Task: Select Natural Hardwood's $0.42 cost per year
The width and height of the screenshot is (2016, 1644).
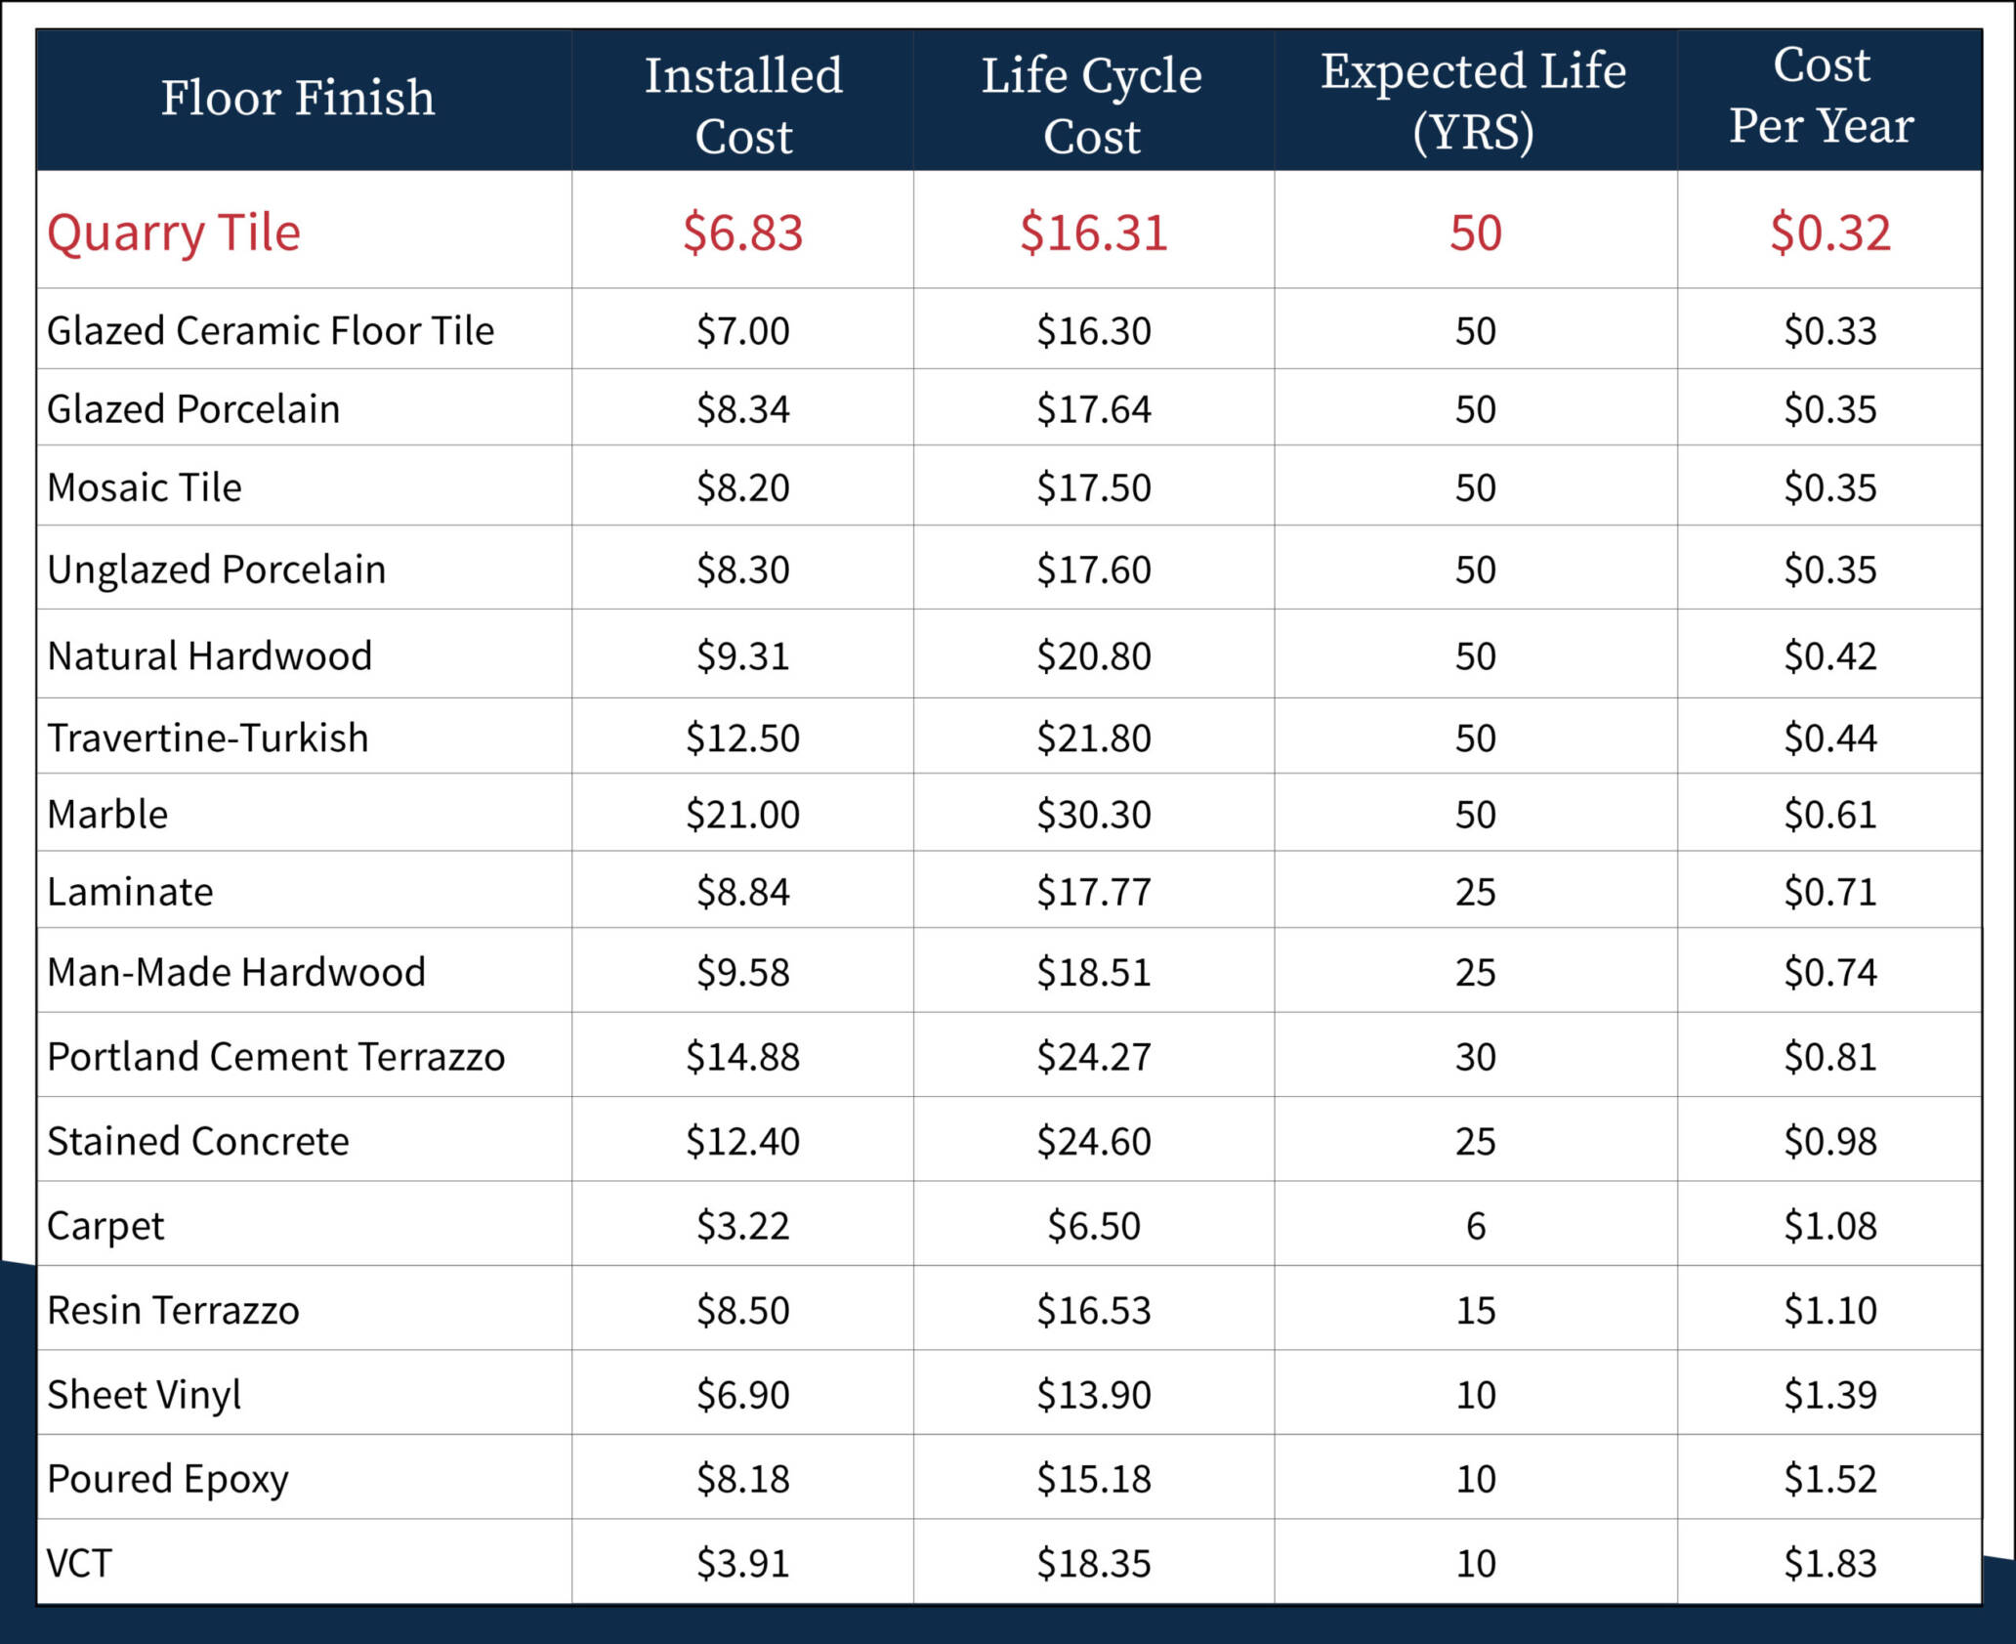Action: click(x=1830, y=655)
